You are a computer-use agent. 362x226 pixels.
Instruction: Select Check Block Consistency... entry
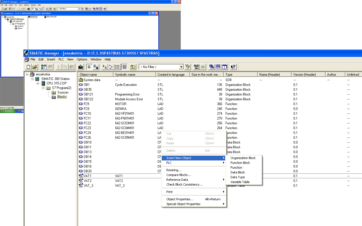(194, 184)
